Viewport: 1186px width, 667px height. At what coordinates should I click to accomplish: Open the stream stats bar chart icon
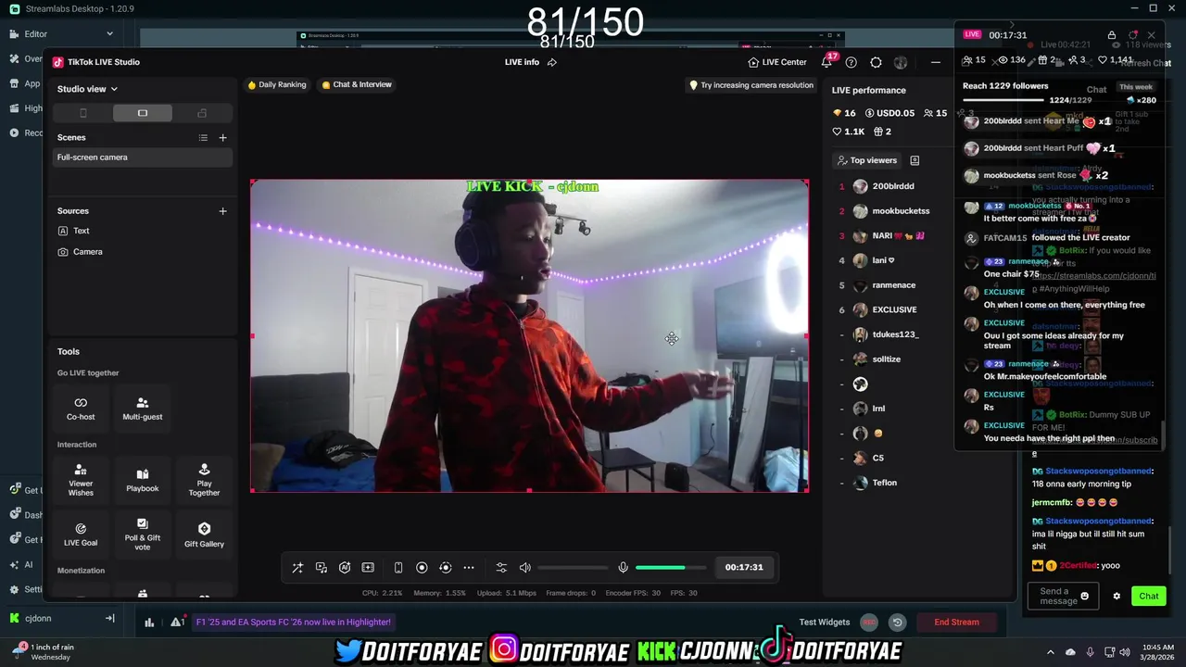[x=149, y=623]
